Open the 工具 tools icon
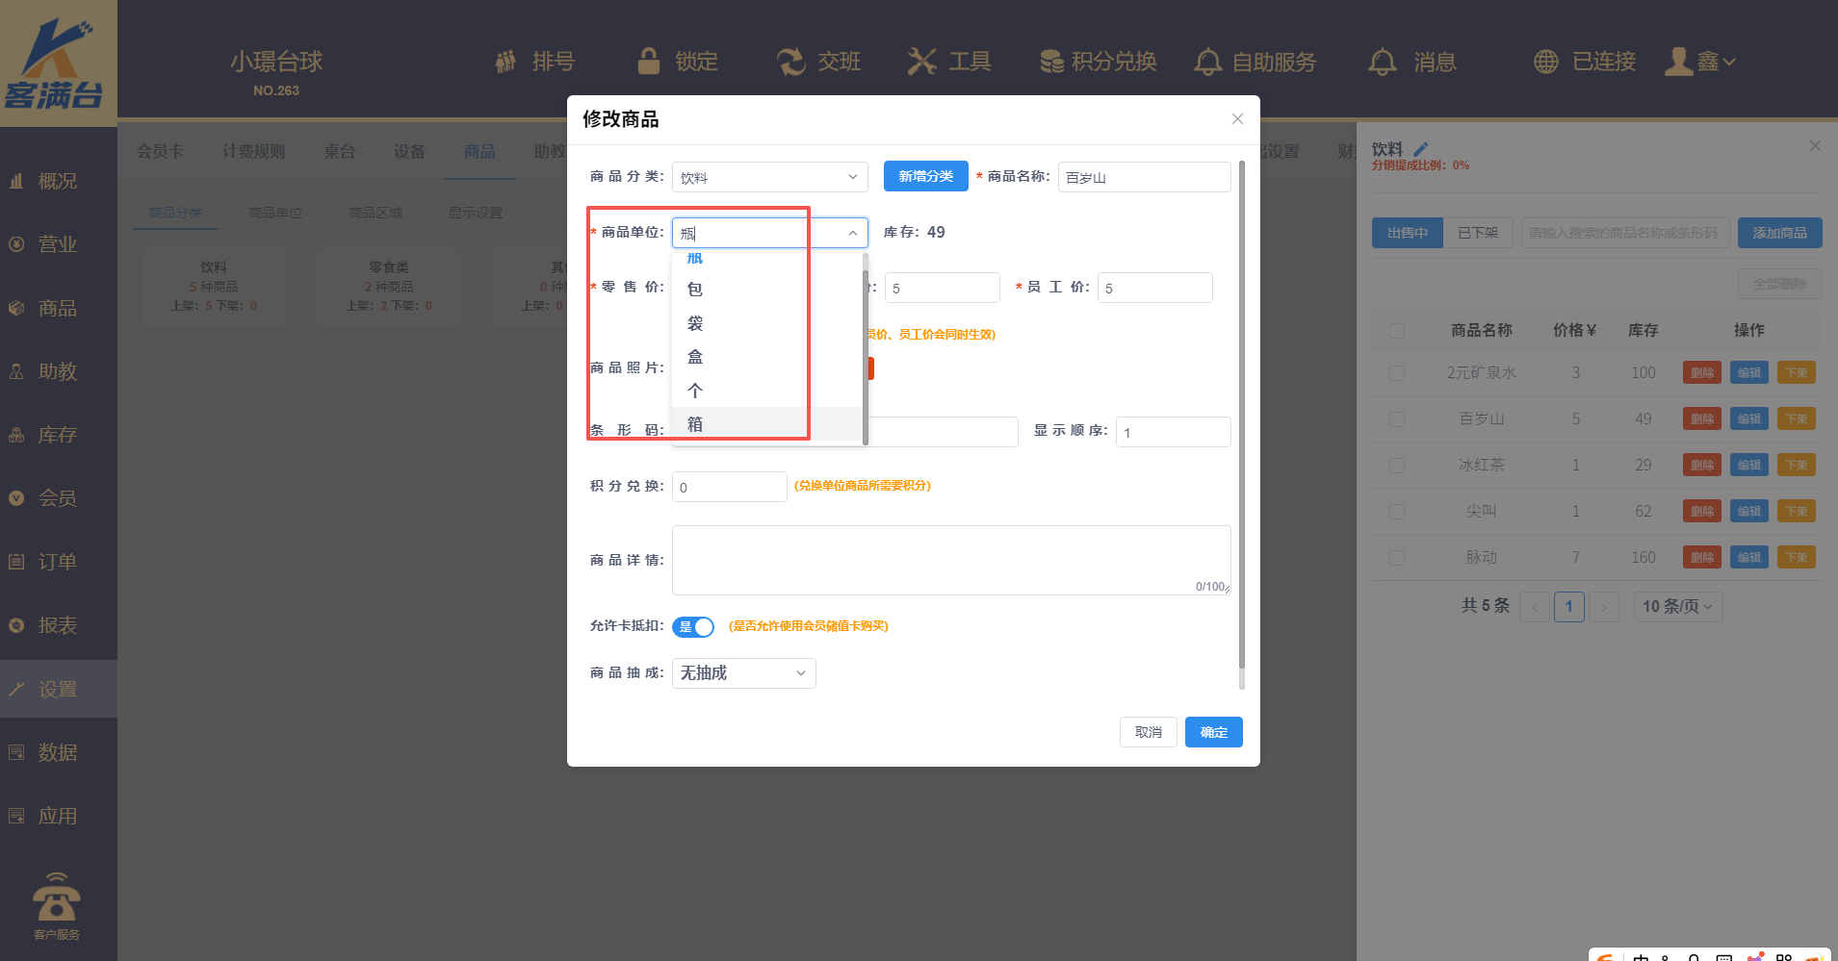Viewport: 1838px width, 961px height. click(921, 62)
